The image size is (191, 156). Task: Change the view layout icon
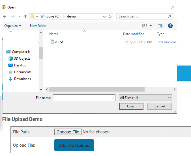tap(145, 26)
